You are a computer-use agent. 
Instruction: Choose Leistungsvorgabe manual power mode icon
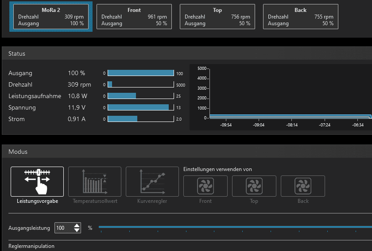point(37,182)
